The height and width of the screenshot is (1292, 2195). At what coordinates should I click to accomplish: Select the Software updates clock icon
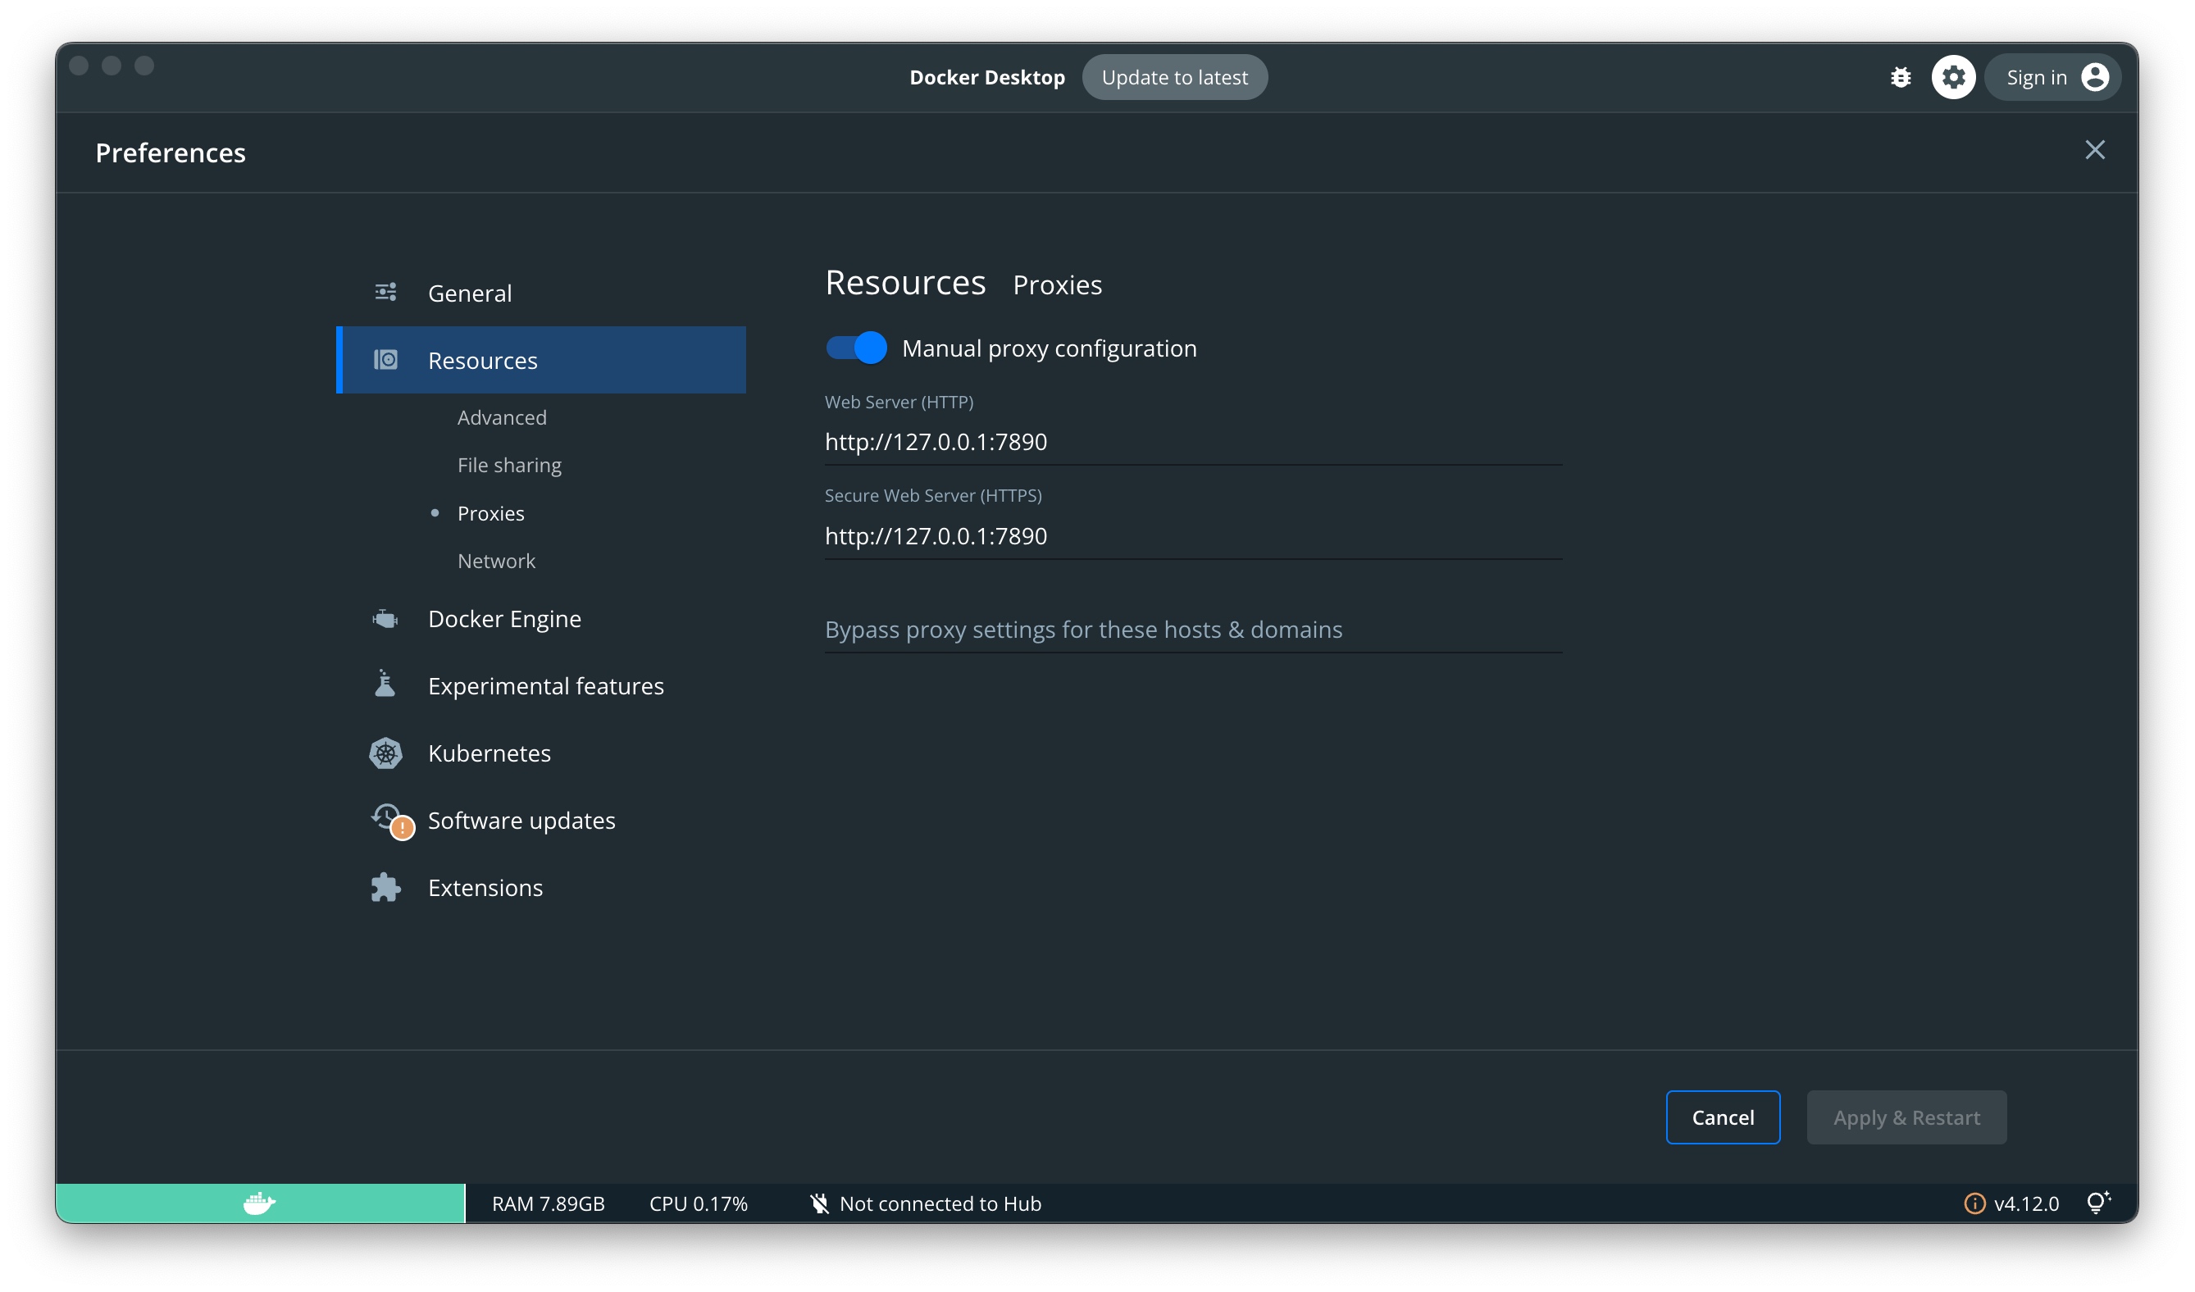[386, 818]
